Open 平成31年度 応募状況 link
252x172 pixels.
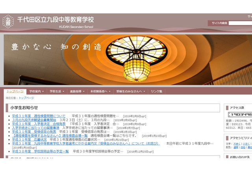point(29,139)
